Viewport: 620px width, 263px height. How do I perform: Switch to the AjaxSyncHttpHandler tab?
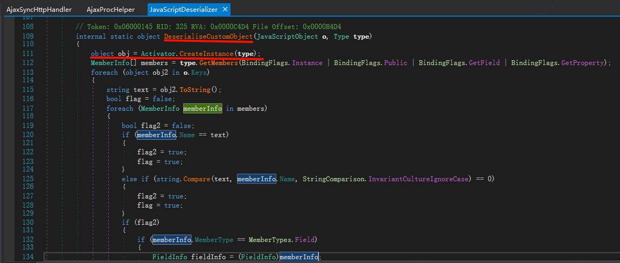click(x=39, y=10)
